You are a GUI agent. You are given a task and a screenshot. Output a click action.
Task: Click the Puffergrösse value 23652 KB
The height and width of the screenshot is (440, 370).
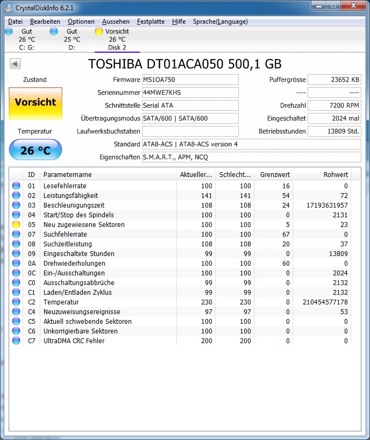pyautogui.click(x=335, y=80)
